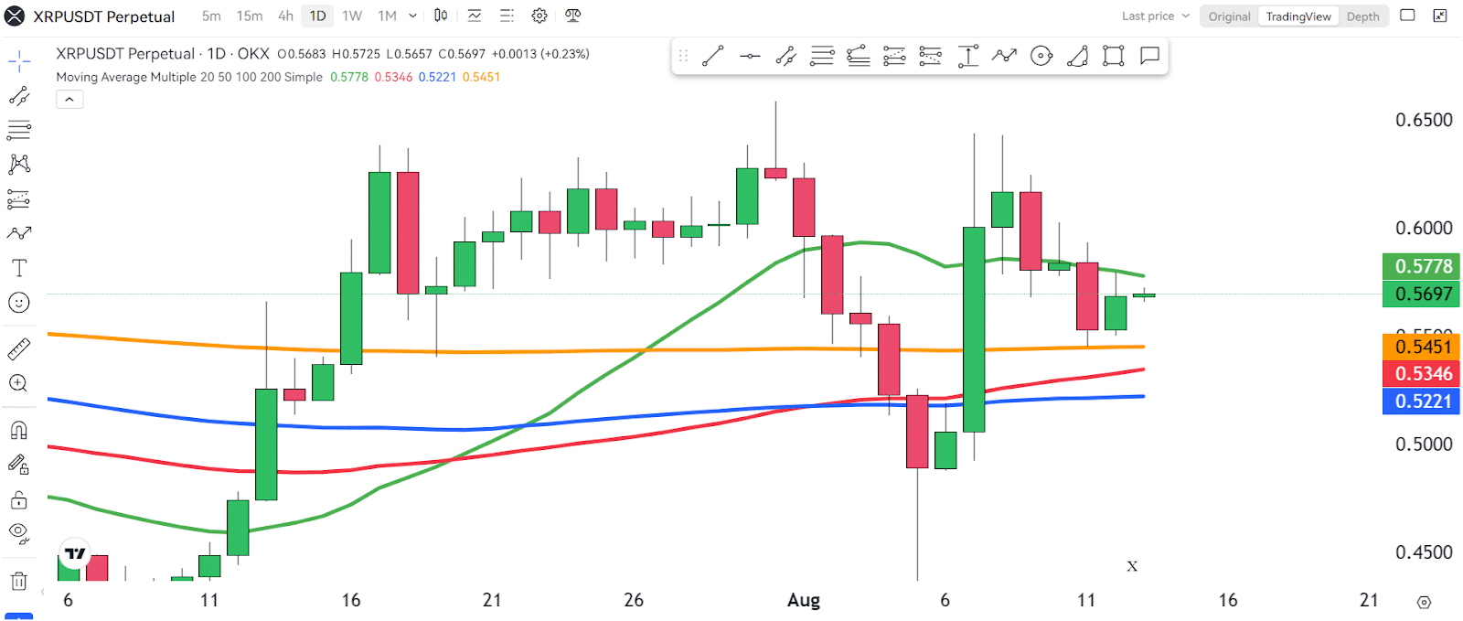Click the TradingView logo on chart
The height and width of the screenshot is (621, 1463).
pos(75,553)
